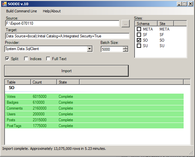Viewport: 195px width, 157px height.
Task: Click the Target connection string field
Action: coord(67,36)
